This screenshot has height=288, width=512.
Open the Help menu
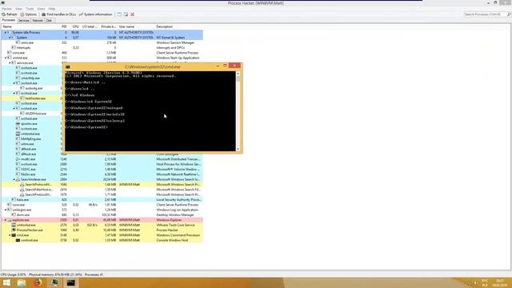click(x=52, y=9)
